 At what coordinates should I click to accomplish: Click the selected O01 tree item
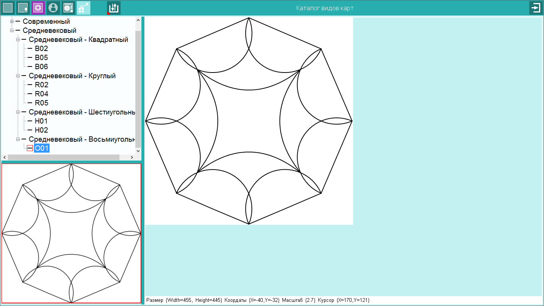[x=42, y=148]
